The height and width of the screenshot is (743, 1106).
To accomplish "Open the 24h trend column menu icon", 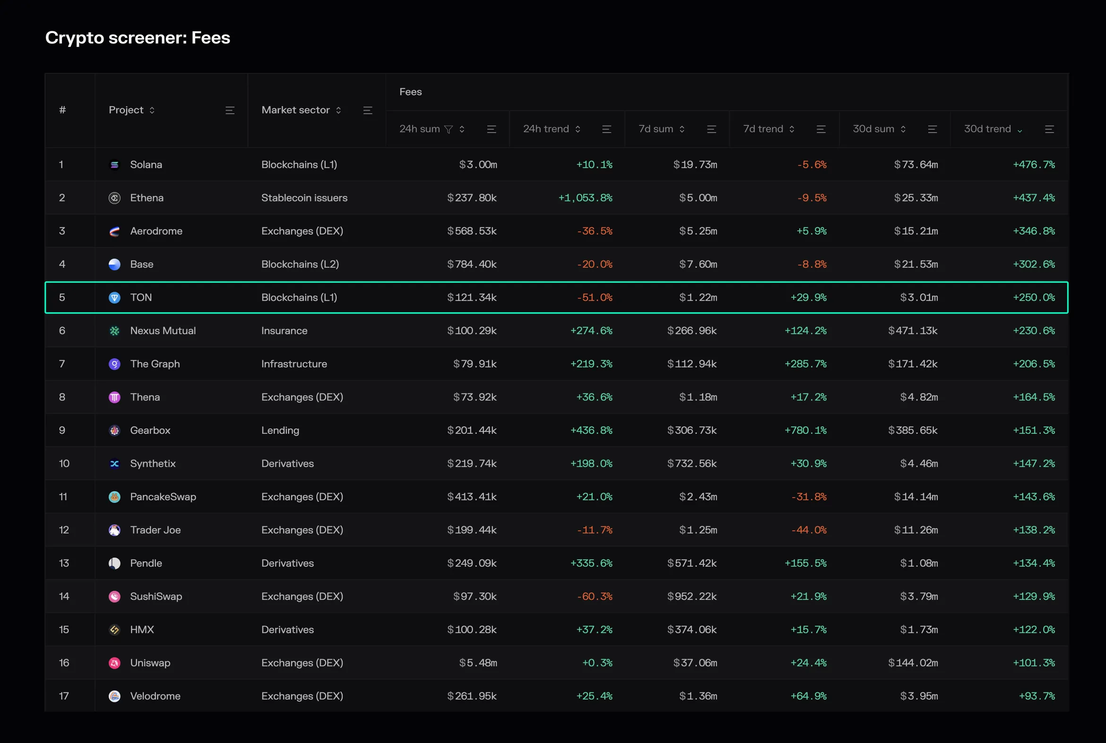I will pyautogui.click(x=606, y=130).
